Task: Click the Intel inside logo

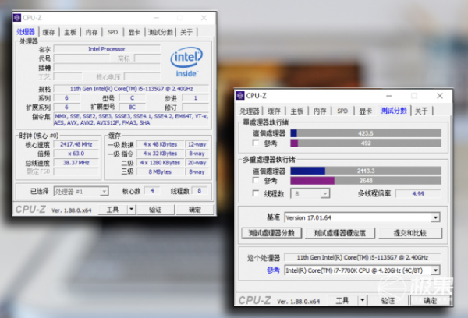Action: (x=186, y=62)
